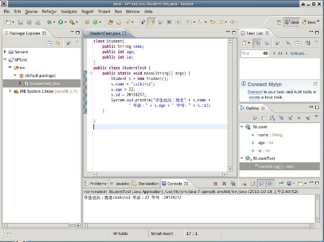The height and width of the screenshot is (242, 324).
Task: Toggle Mark Occurrences highlighter in toolbar
Action: pyautogui.click(x=151, y=22)
